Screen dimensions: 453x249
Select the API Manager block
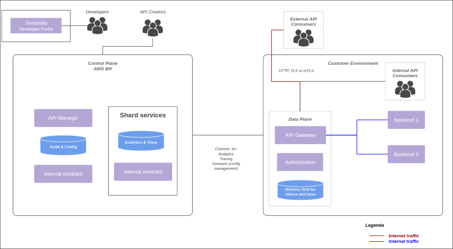point(63,118)
